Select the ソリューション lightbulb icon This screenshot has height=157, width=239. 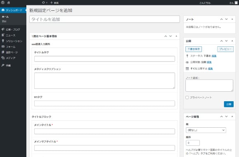click(x=3, y=40)
